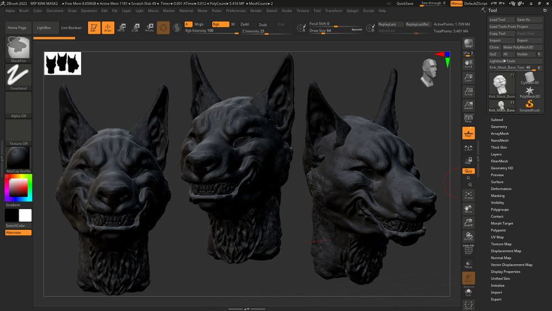The width and height of the screenshot is (552, 311).
Task: Activate the Move transform icon
Action: pyautogui.click(x=121, y=28)
